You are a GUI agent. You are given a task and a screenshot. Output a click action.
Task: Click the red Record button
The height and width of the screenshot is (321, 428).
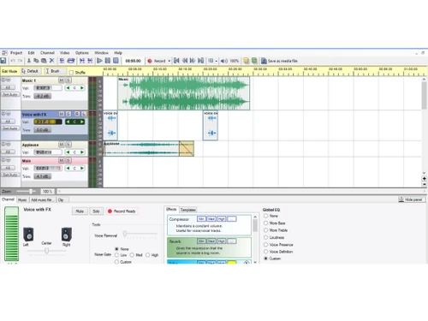[157, 61]
